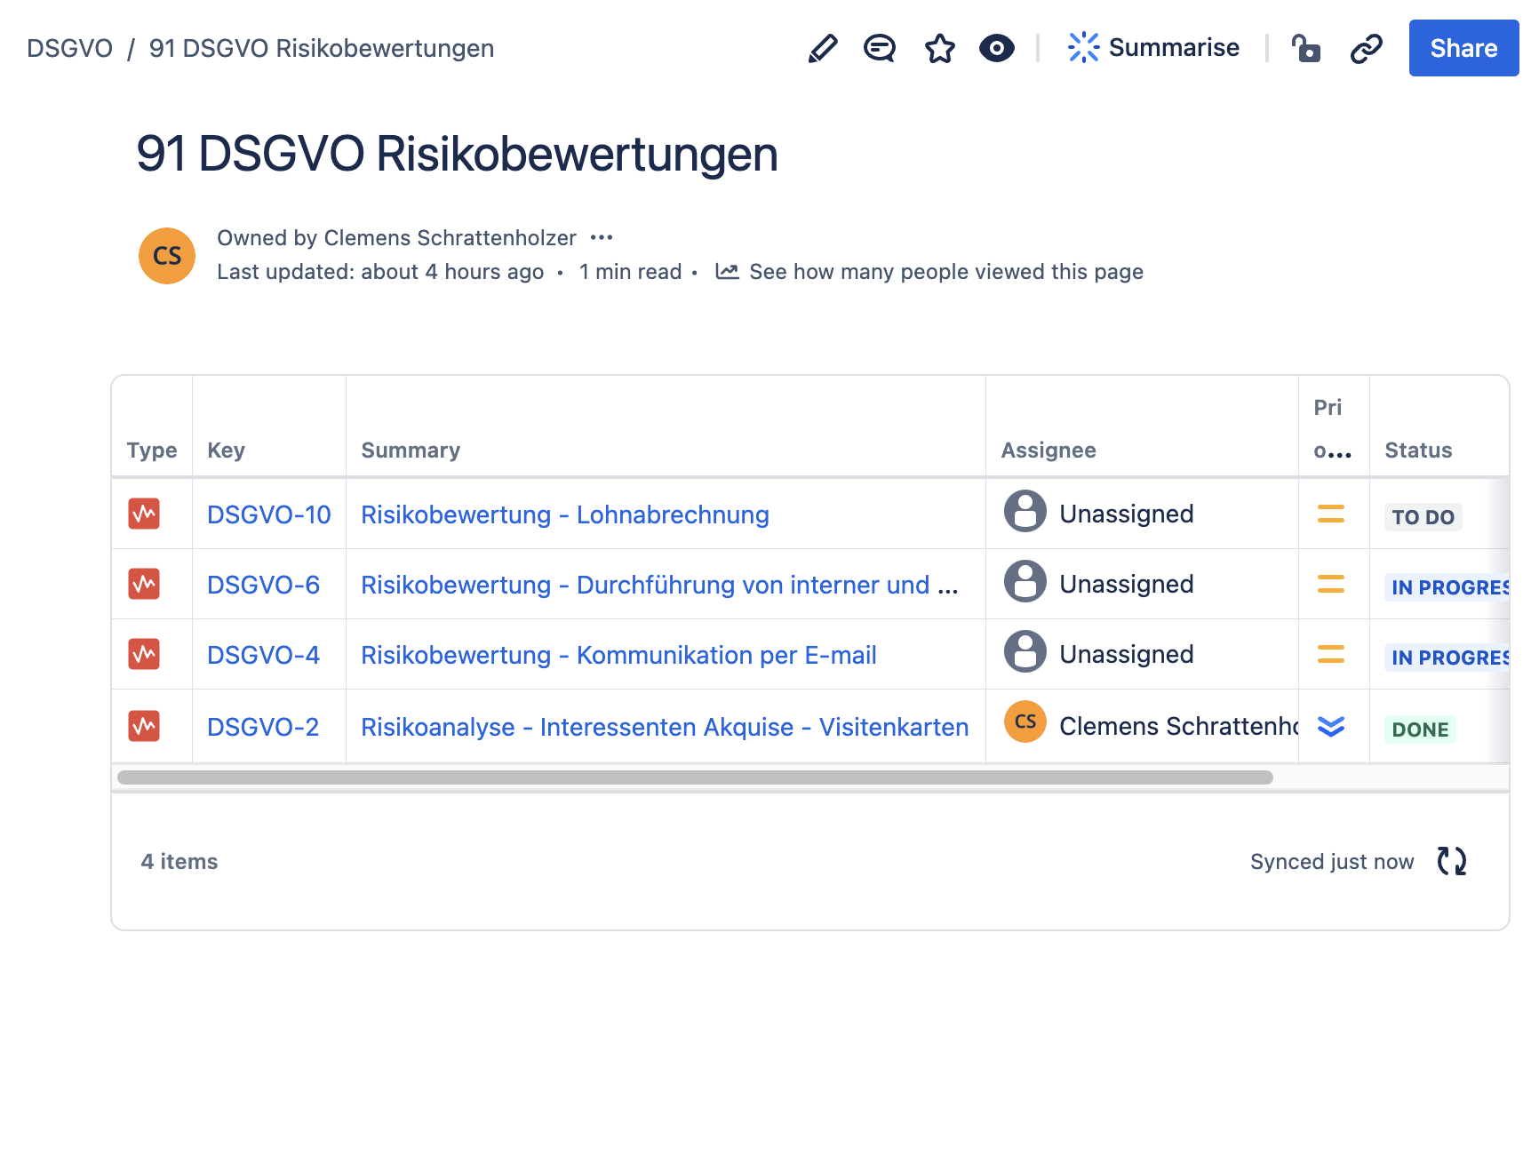This screenshot has height=1164, width=1539.
Task: Sort table by Summary column header
Action: [411, 450]
